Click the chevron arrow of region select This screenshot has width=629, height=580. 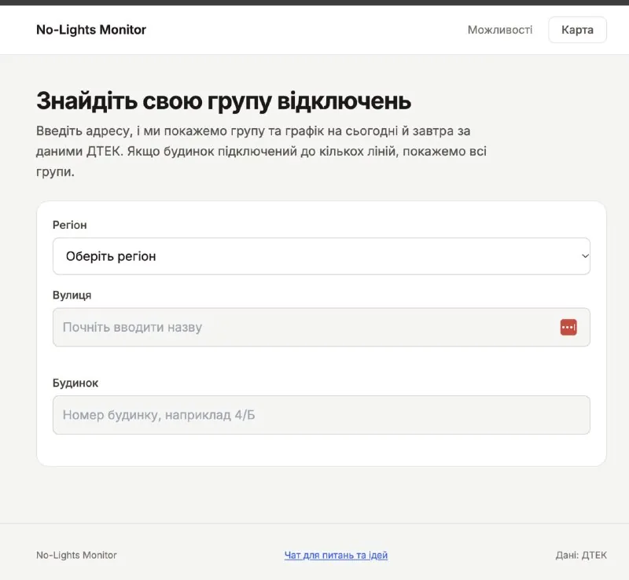(x=585, y=256)
